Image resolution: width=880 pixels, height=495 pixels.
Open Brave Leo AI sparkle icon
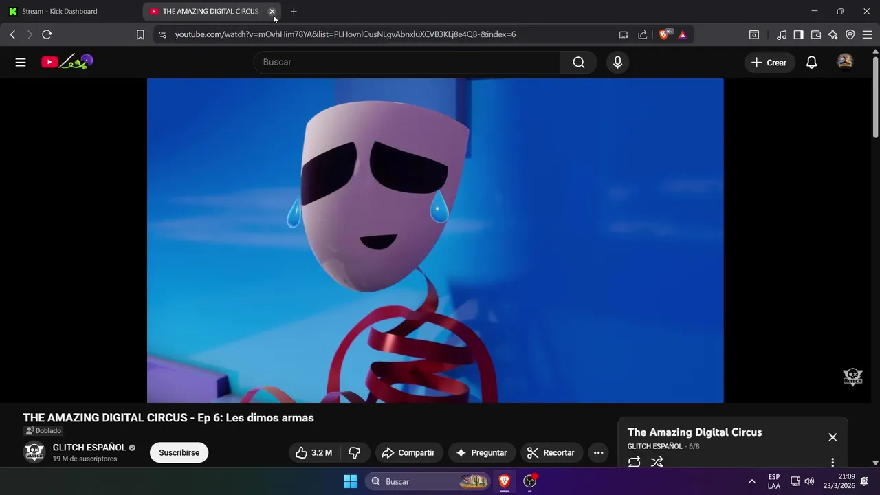(x=833, y=34)
